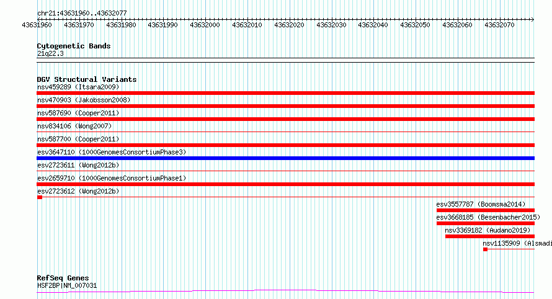
Task: Click ruler position 43632000
Action: (x=205, y=25)
